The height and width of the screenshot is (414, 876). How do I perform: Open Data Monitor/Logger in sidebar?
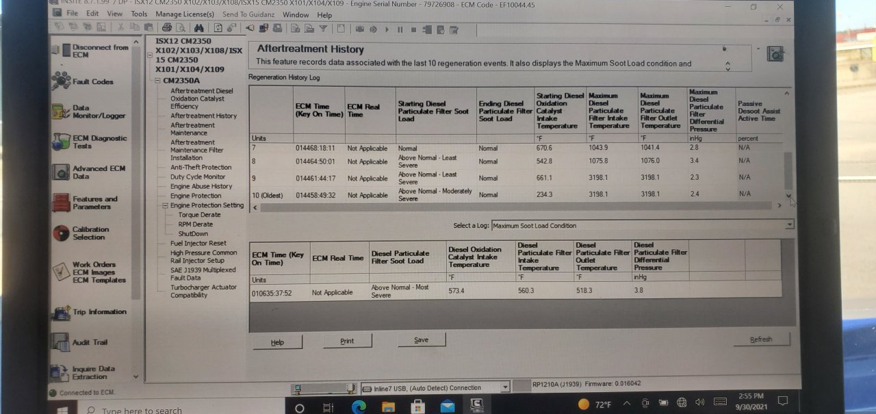[x=88, y=112]
